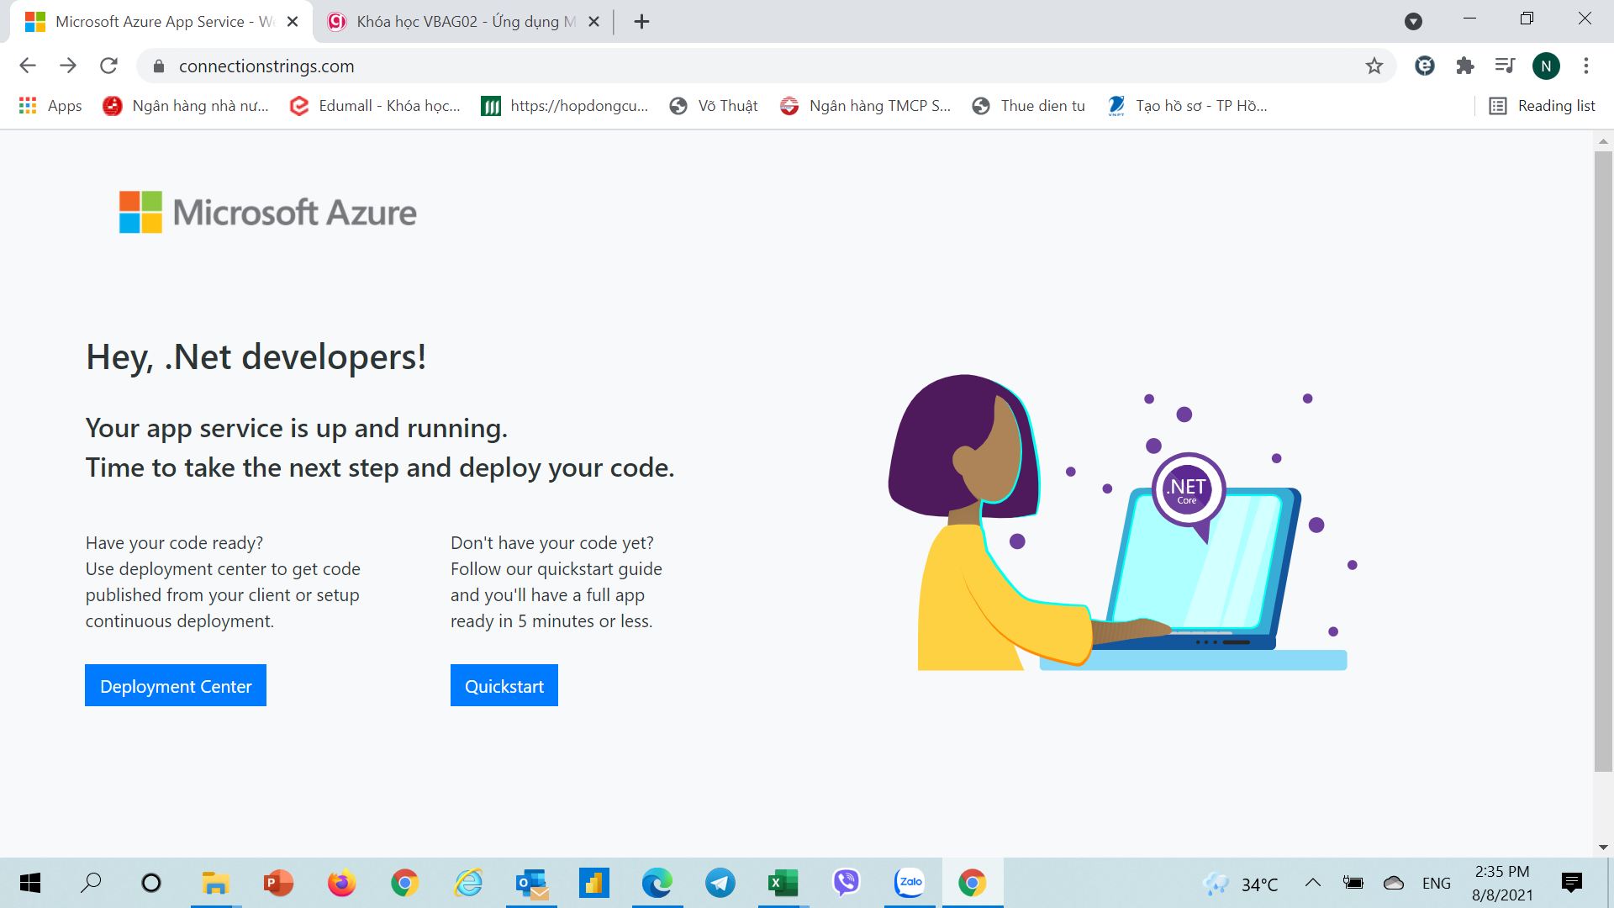Click 'Have your code ready?' text
This screenshot has height=908, width=1614.
coord(174,543)
